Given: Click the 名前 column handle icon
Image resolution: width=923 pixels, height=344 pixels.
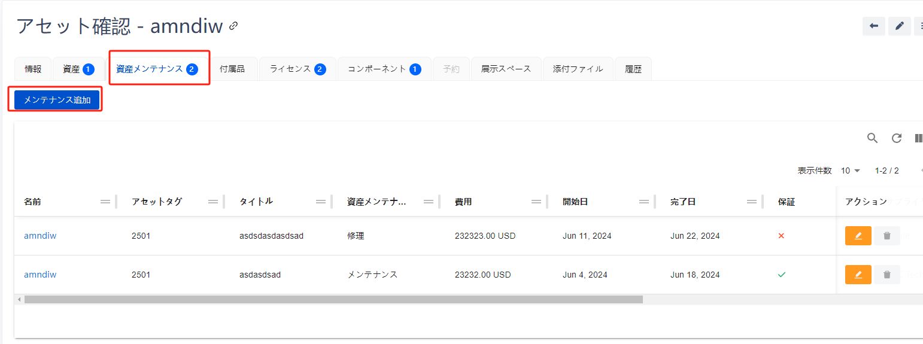Looking at the screenshot, I should click(105, 202).
